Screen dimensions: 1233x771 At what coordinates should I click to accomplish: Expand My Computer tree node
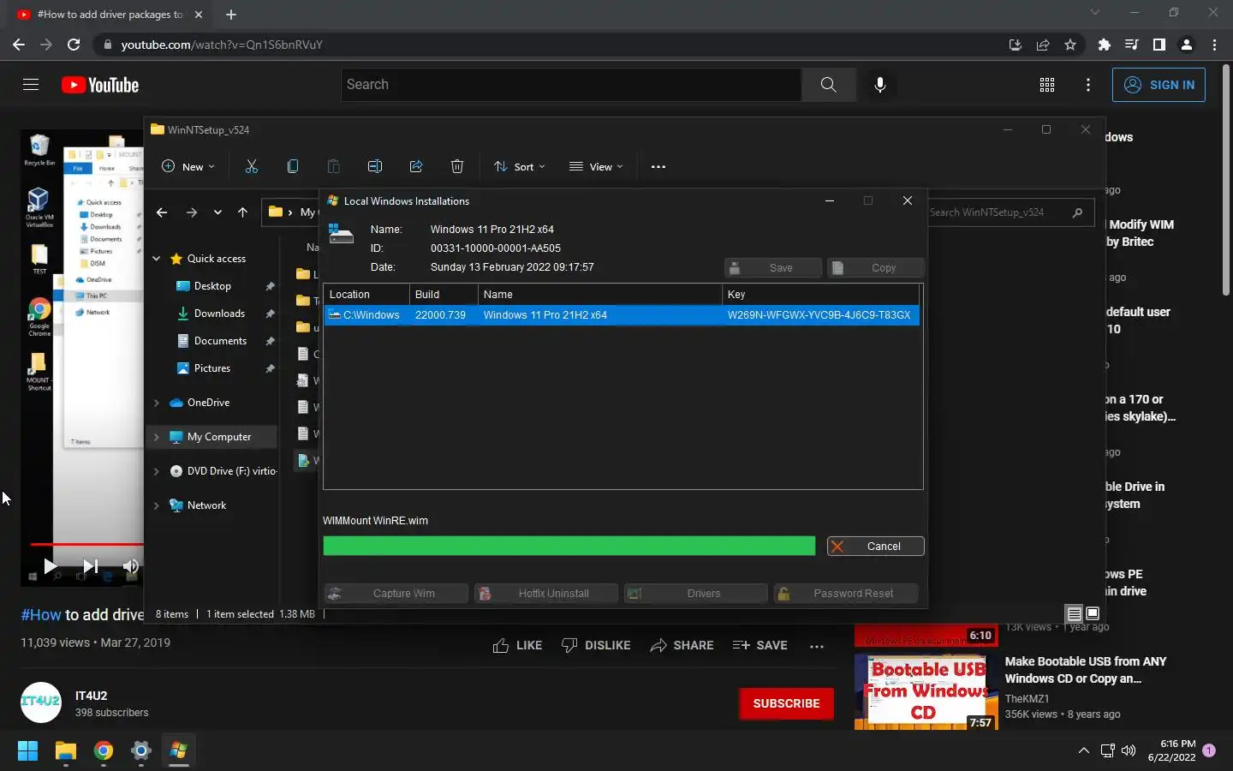click(156, 437)
